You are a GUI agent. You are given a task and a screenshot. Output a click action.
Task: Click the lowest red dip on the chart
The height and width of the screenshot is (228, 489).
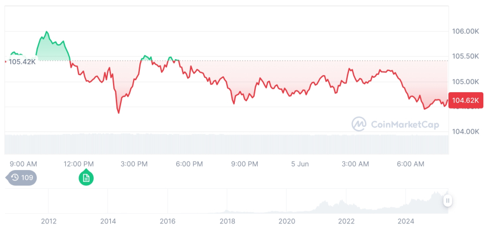(118, 113)
